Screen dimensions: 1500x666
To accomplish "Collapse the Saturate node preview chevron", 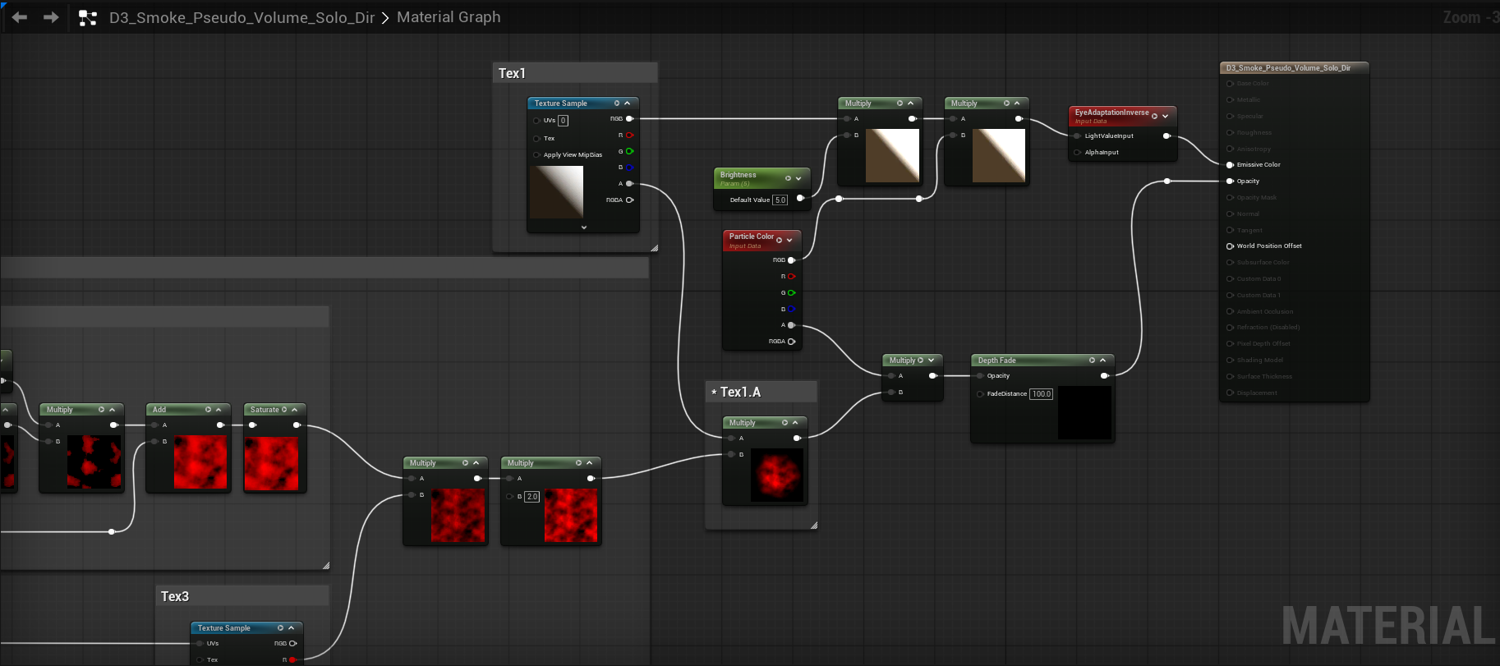I will tap(294, 410).
